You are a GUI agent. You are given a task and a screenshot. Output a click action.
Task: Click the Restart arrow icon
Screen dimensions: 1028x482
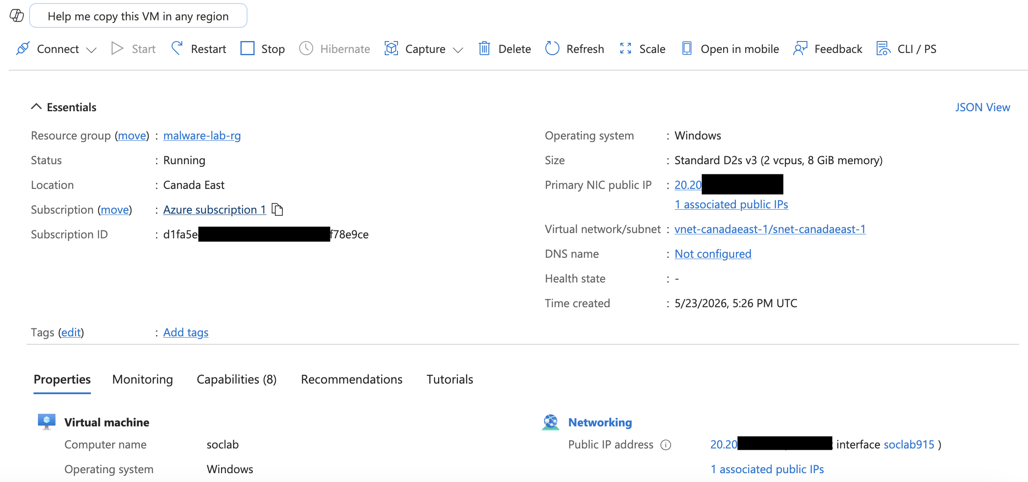177,49
